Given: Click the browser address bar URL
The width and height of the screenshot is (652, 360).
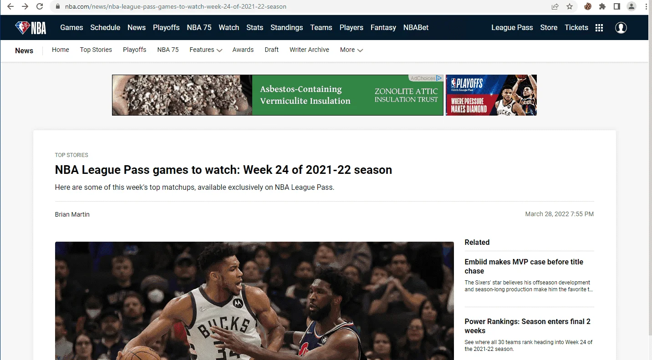Looking at the screenshot, I should coord(176,7).
